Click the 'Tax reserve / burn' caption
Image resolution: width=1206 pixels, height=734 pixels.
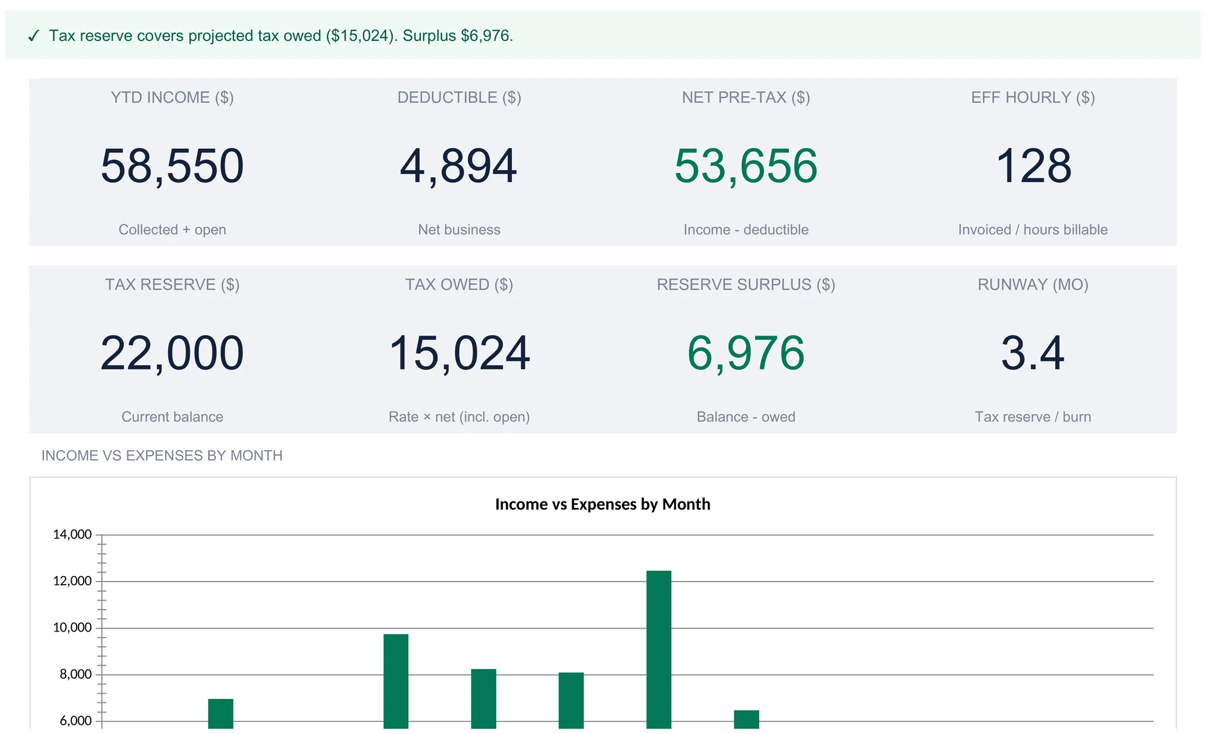[1033, 417]
